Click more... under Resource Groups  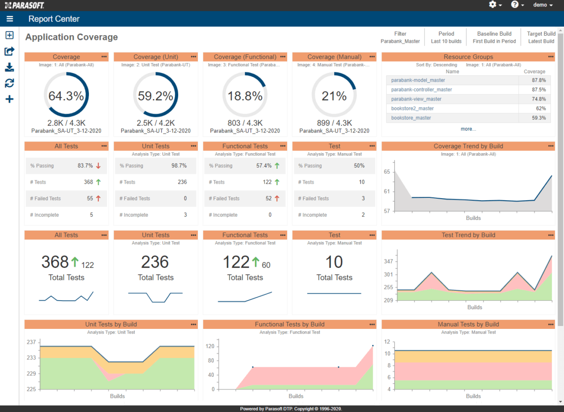pos(468,128)
